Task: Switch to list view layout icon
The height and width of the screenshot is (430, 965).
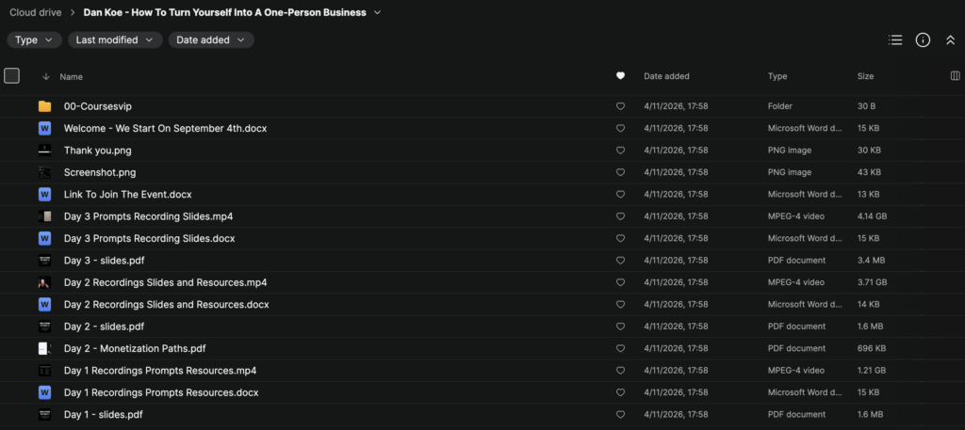Action: tap(895, 40)
